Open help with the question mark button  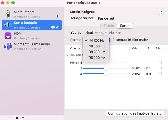pos(161,12)
